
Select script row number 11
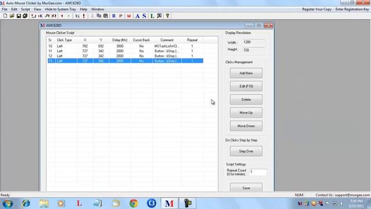125,51
